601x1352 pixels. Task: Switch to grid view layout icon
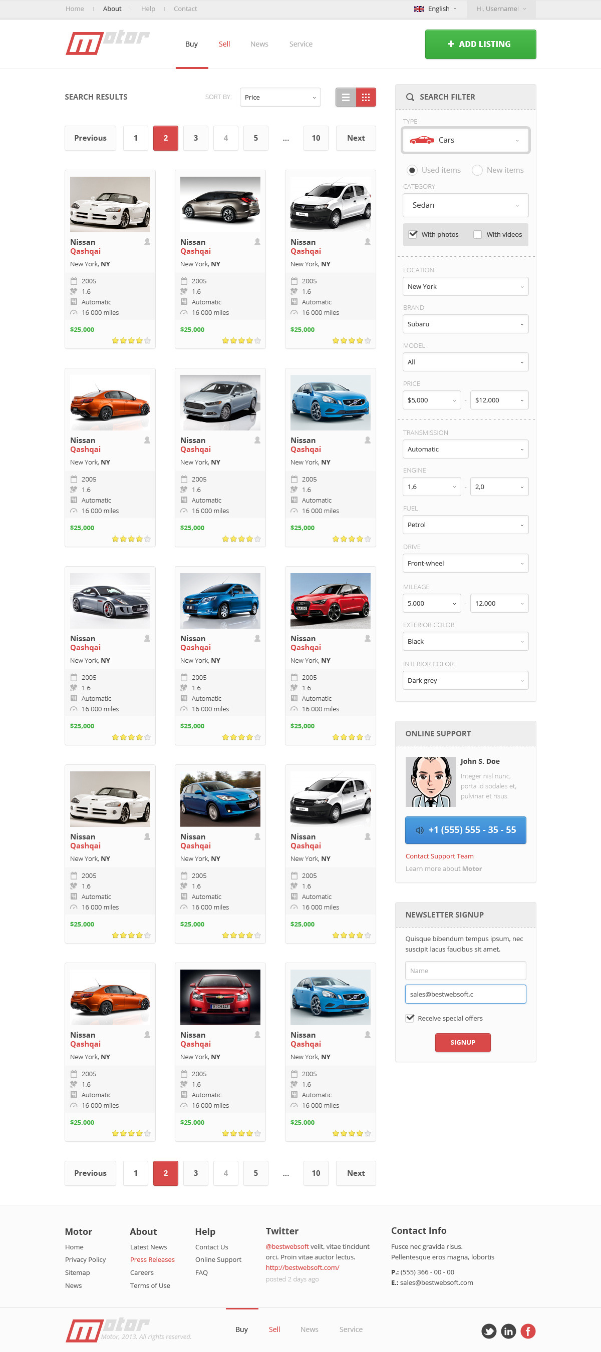tap(366, 97)
